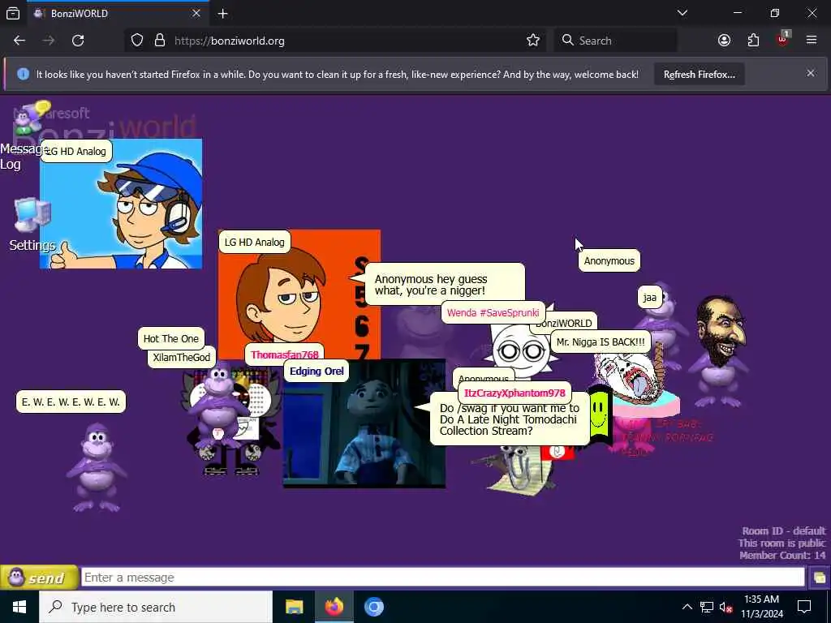This screenshot has height=623, width=831.
Task: Click the 'jaa' name tag
Action: click(650, 298)
